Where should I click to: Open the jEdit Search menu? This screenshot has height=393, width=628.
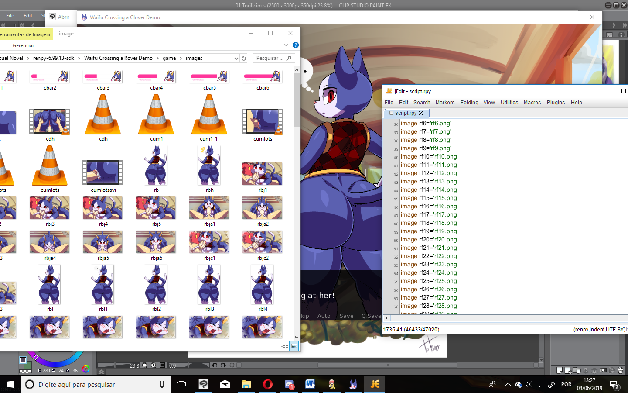click(x=422, y=103)
